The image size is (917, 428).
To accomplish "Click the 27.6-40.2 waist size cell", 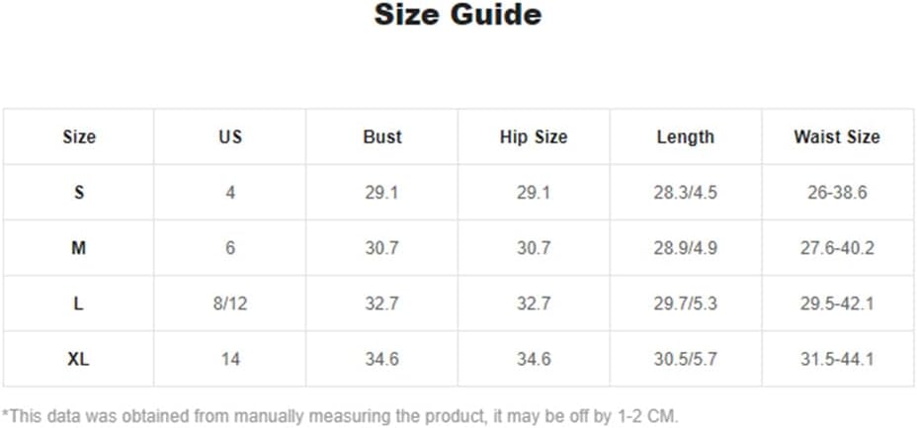I will pyautogui.click(x=837, y=248).
